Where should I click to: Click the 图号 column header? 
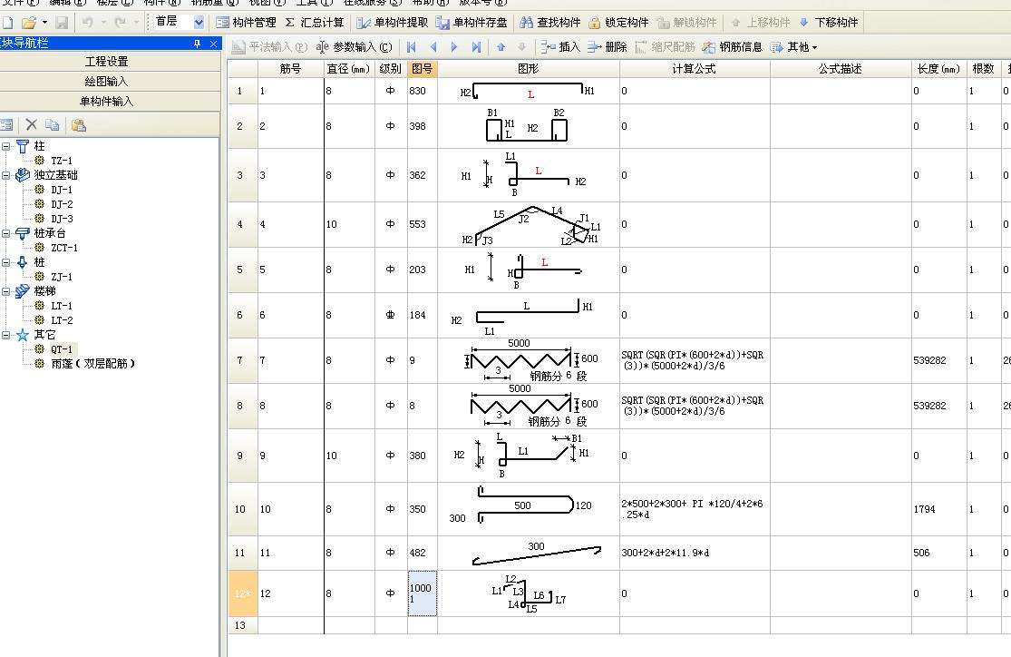[422, 68]
